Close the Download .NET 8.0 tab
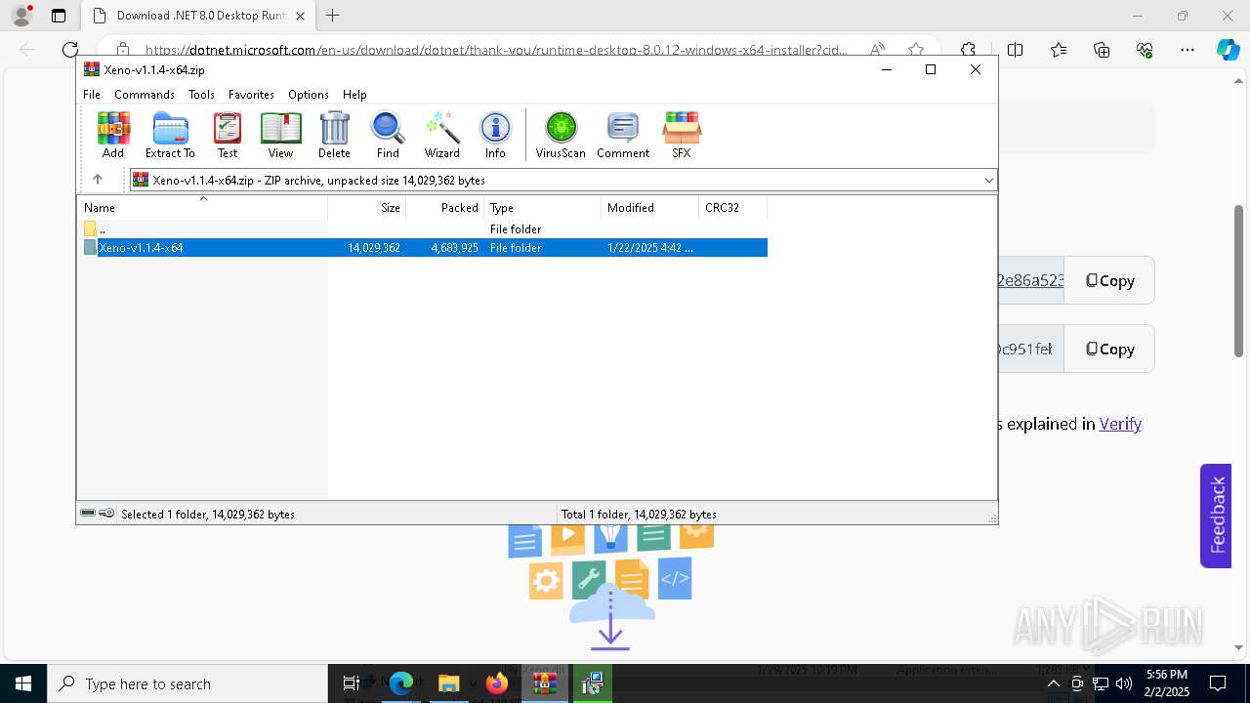The image size is (1250, 703). [300, 16]
